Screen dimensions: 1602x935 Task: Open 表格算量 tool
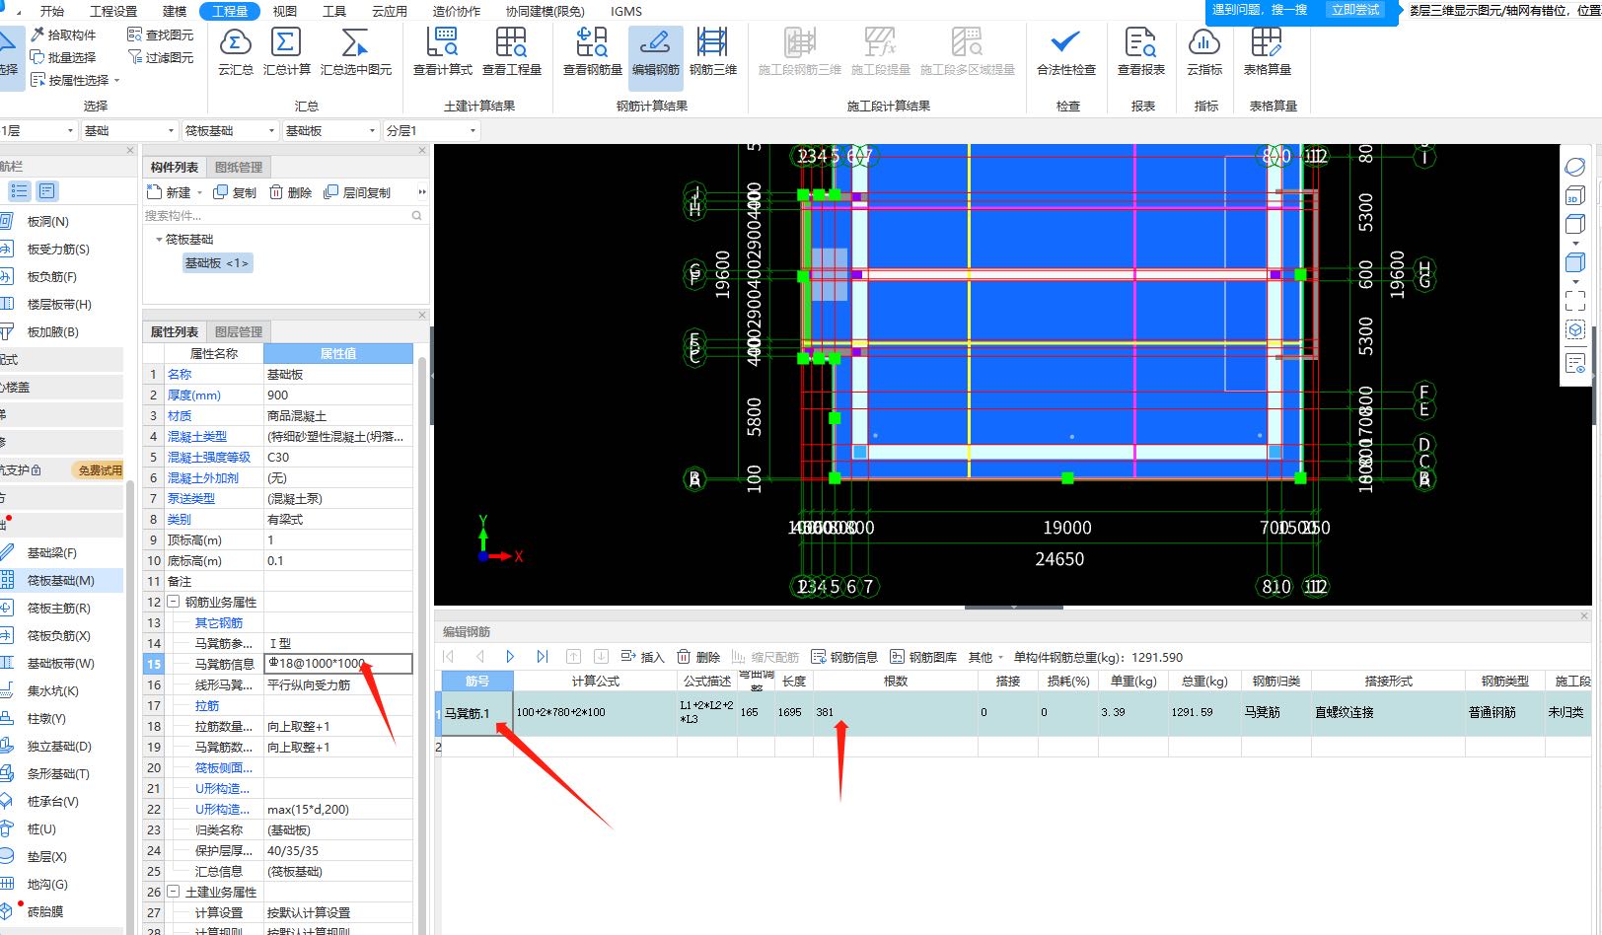pos(1267,51)
